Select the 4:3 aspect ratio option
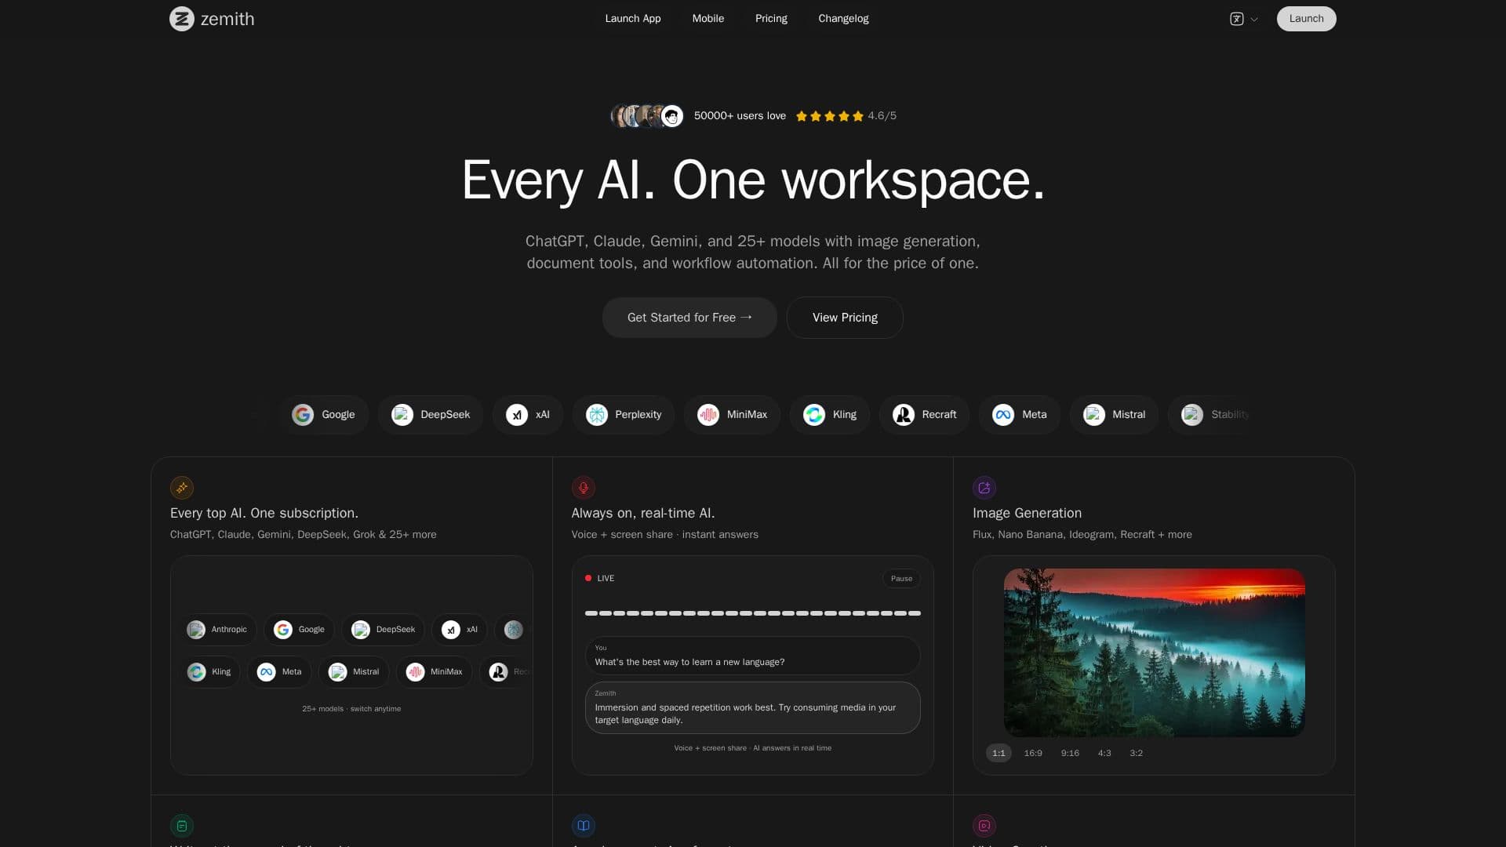 [1104, 753]
